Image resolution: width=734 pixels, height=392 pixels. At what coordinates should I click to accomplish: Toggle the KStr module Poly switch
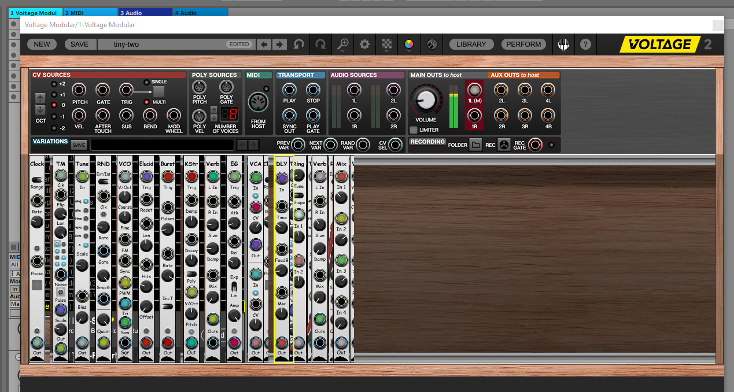point(191,273)
